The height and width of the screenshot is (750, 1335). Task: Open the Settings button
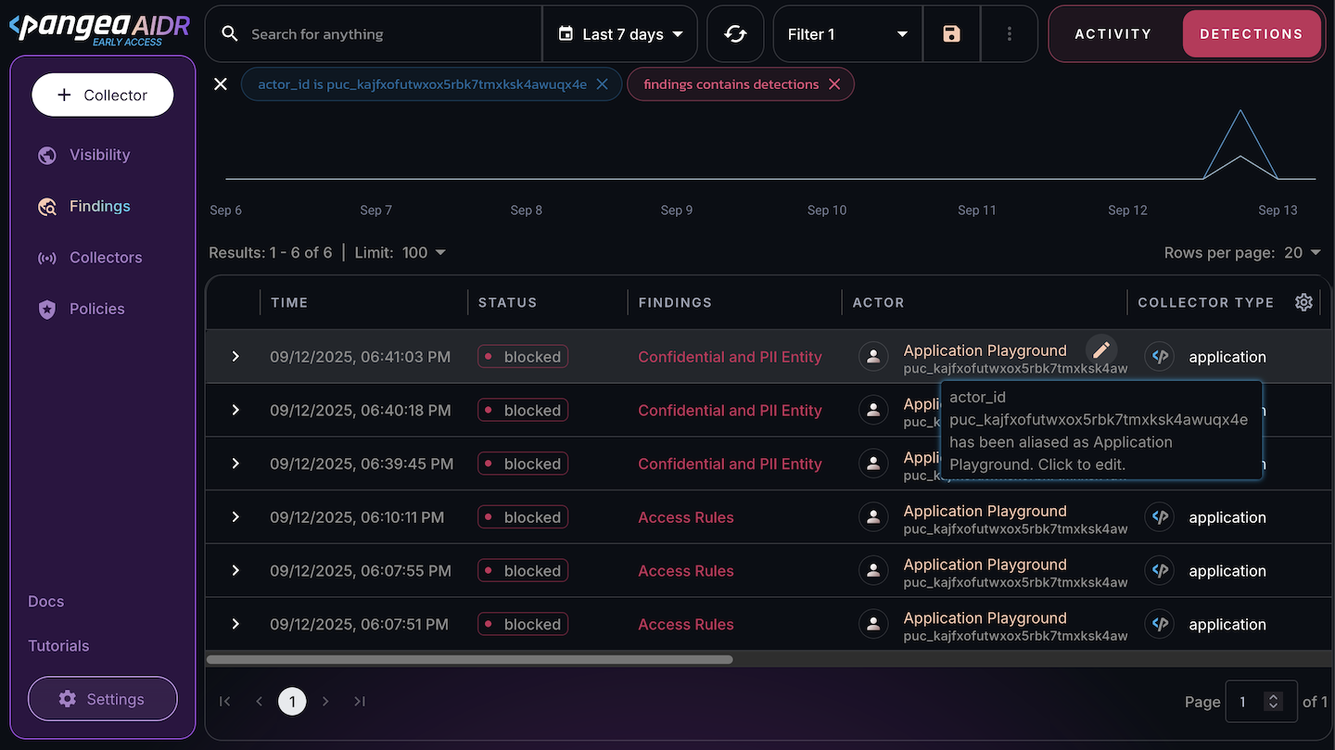pos(103,699)
